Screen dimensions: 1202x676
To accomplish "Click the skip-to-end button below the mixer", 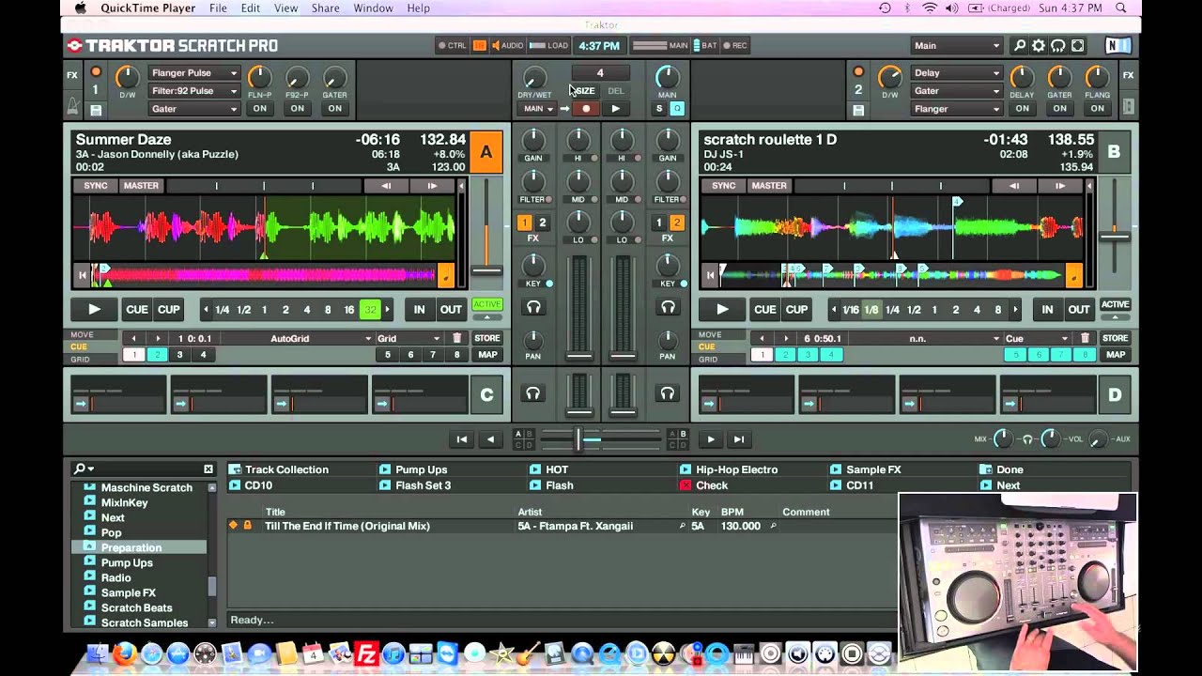I will coord(739,438).
